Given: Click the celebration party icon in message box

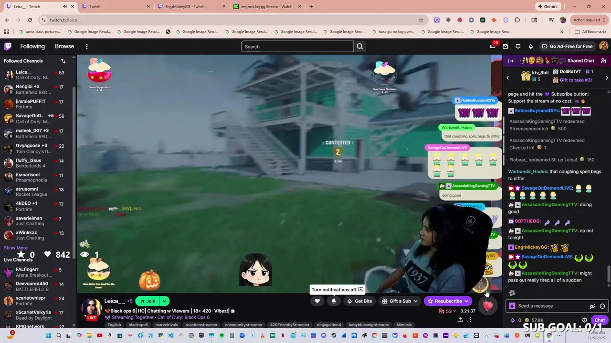Looking at the screenshot, I should 592,306.
